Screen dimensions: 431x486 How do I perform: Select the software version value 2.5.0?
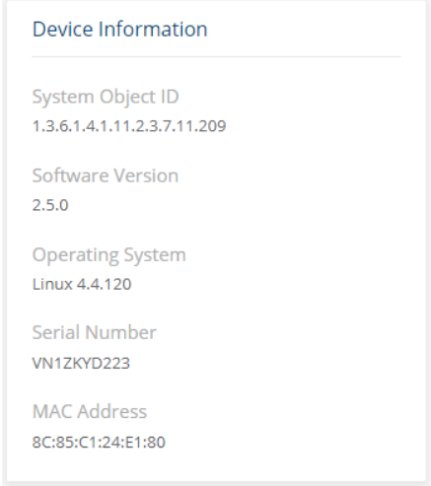(50, 205)
